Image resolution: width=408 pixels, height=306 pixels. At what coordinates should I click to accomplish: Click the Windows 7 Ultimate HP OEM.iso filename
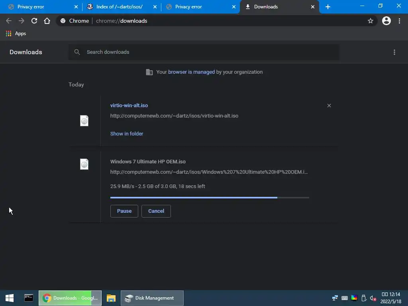(148, 162)
